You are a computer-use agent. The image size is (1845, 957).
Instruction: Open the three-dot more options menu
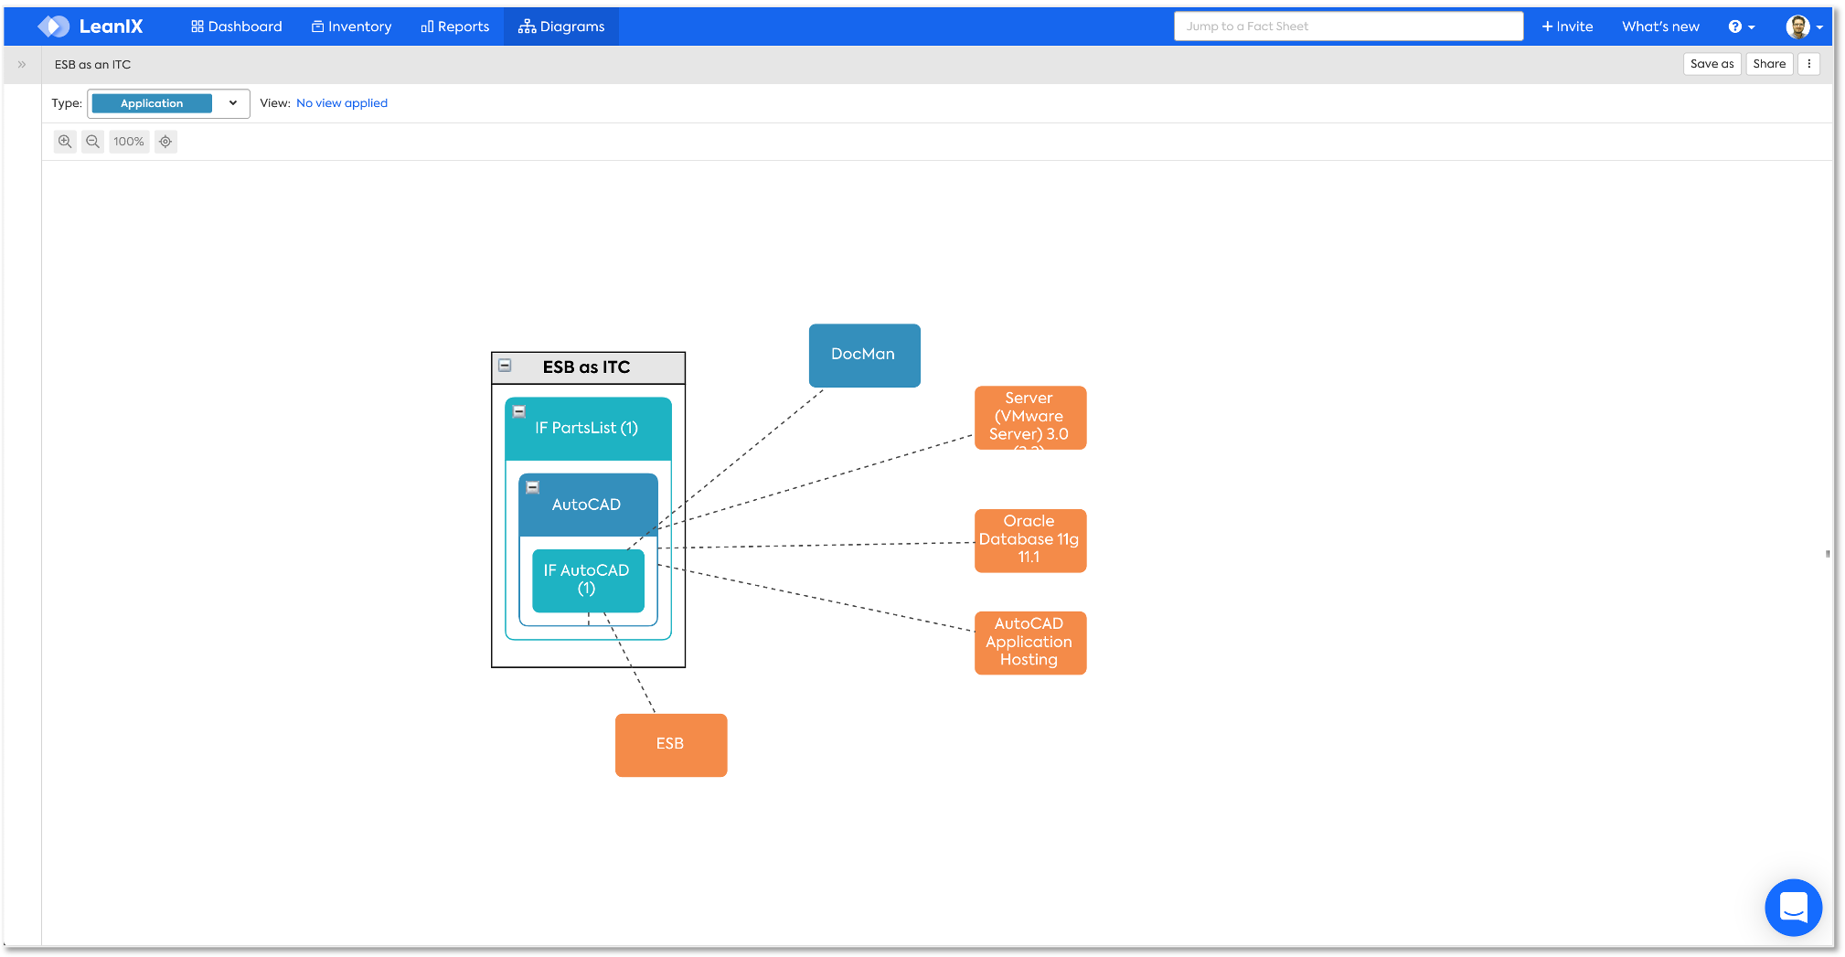(x=1809, y=64)
